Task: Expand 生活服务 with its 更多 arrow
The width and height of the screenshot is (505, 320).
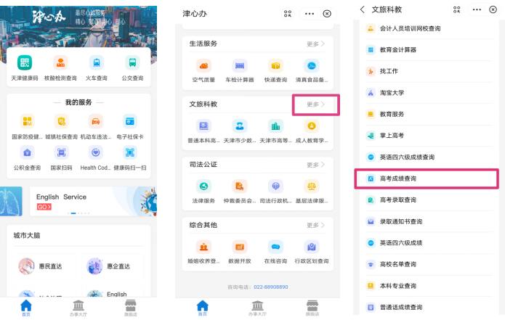Action: 315,44
